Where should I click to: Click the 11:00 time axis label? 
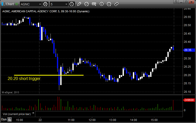71,120
